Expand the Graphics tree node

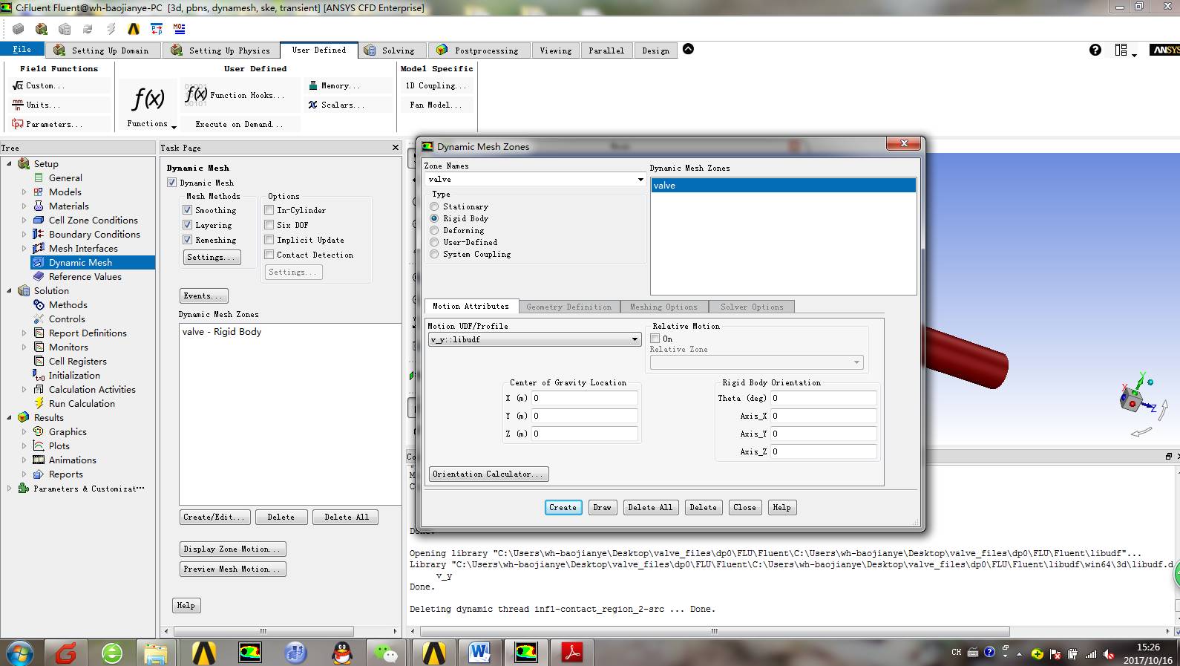[x=24, y=432]
